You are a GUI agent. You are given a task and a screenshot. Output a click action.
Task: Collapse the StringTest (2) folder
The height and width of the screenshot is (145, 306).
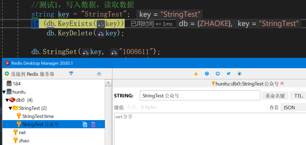10,108
